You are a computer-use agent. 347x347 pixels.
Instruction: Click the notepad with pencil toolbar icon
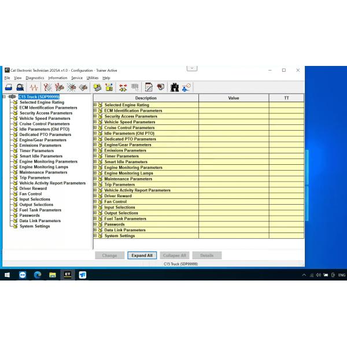click(x=149, y=87)
